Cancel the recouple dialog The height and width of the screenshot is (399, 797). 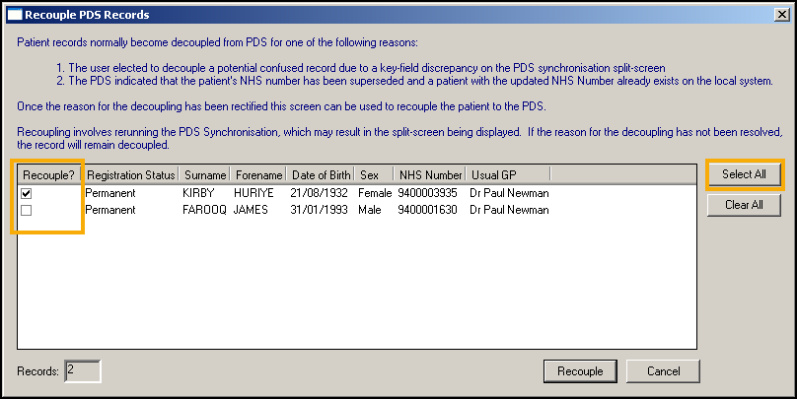coord(663,371)
